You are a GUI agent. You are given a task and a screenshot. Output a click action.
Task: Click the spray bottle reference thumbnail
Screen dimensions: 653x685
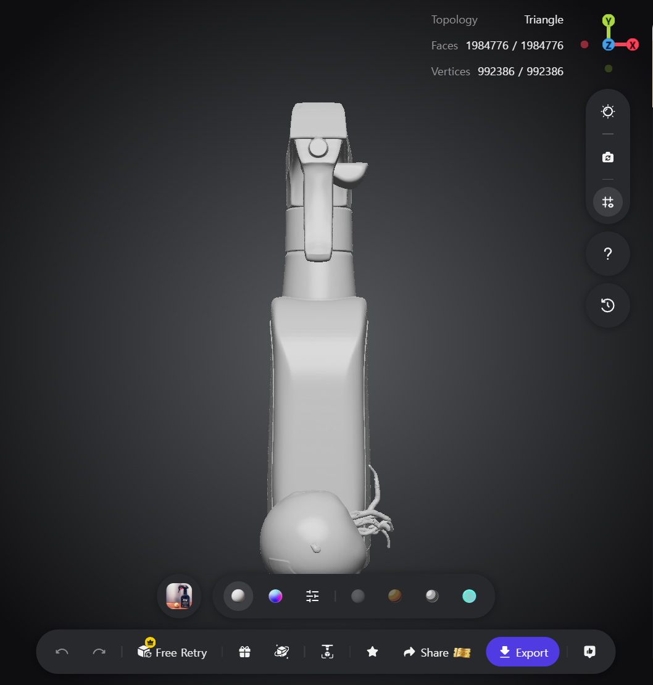click(179, 596)
